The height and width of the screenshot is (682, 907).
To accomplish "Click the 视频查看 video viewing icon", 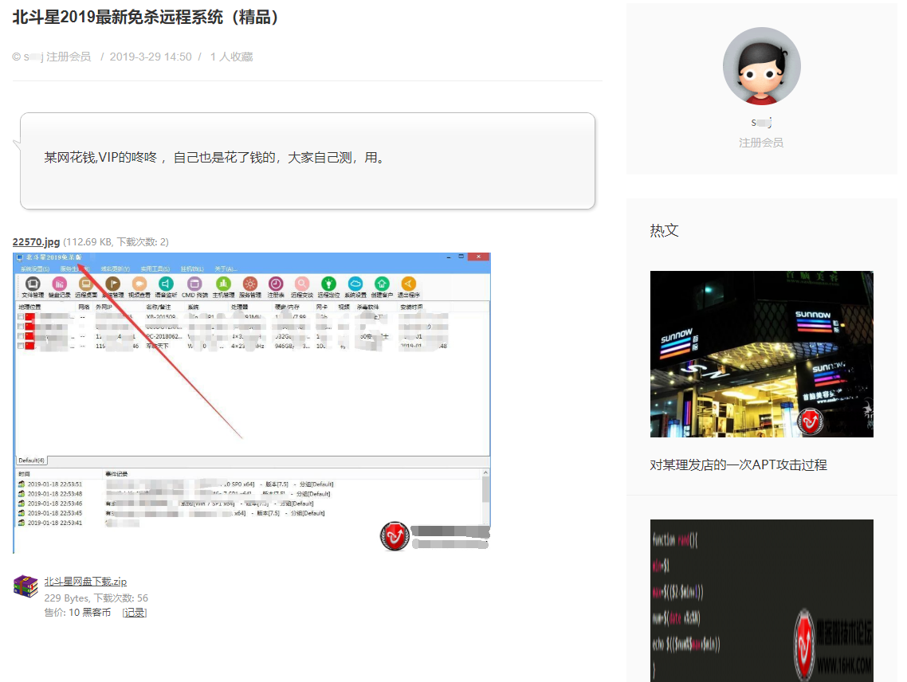I will 141,283.
